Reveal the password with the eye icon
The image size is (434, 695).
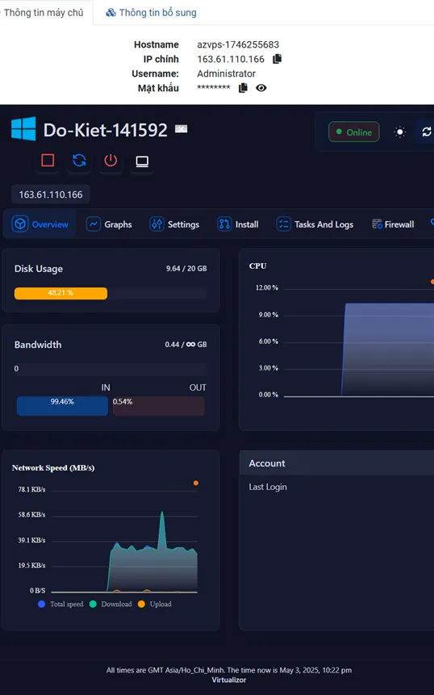tap(261, 88)
